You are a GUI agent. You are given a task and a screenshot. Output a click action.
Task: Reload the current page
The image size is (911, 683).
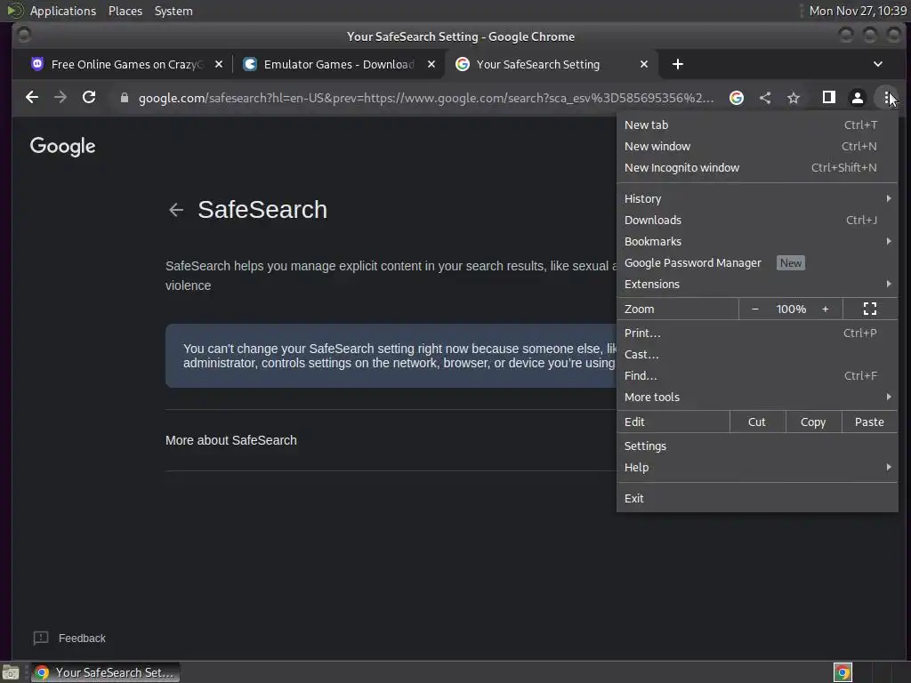click(x=89, y=98)
